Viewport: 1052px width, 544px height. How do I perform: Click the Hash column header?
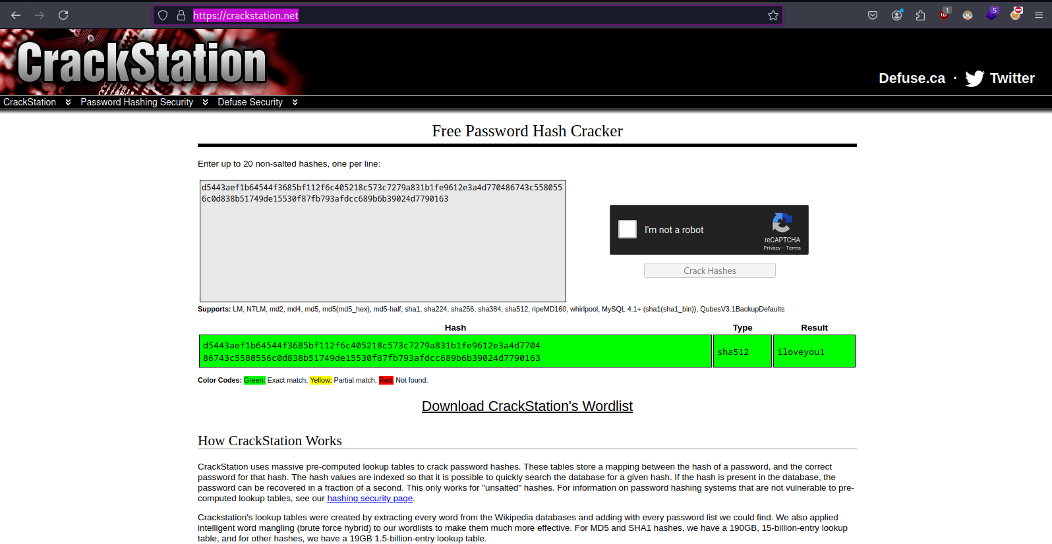pyautogui.click(x=455, y=327)
